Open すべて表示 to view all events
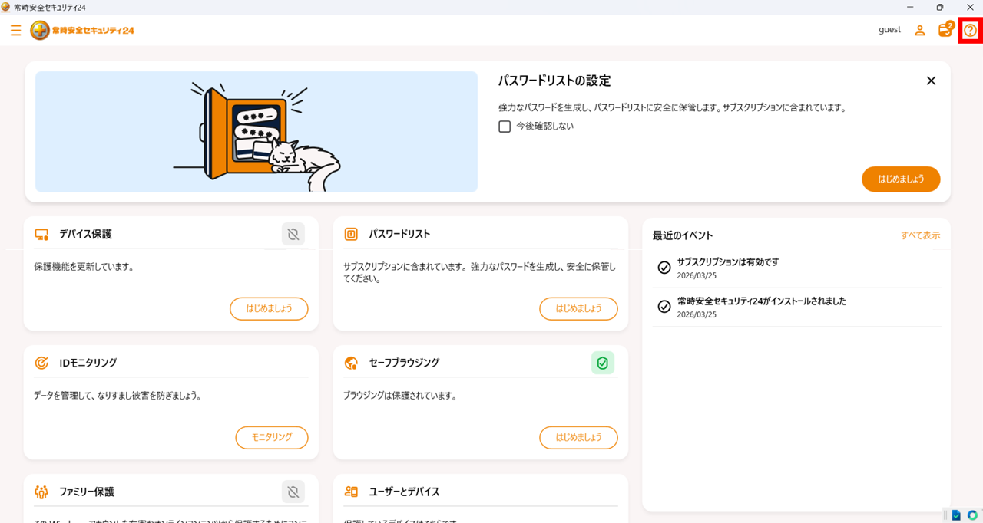Viewport: 983px width, 523px height. [x=921, y=235]
